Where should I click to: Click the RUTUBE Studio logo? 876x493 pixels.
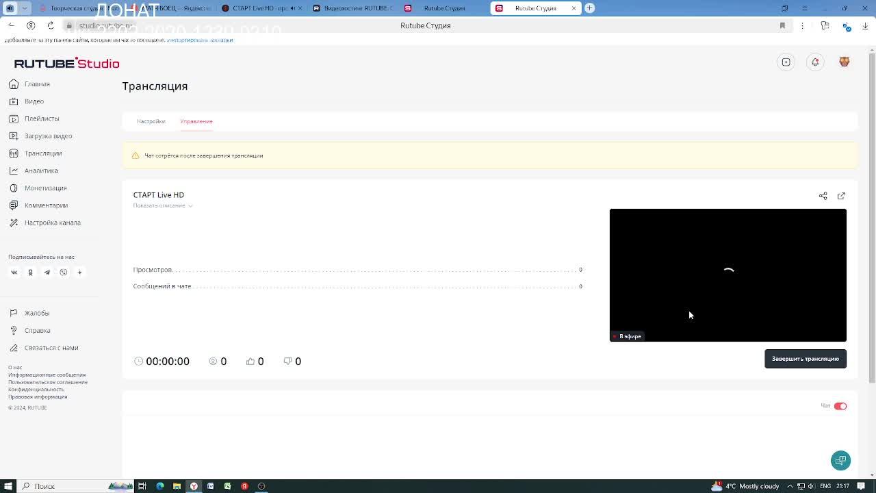[66, 63]
